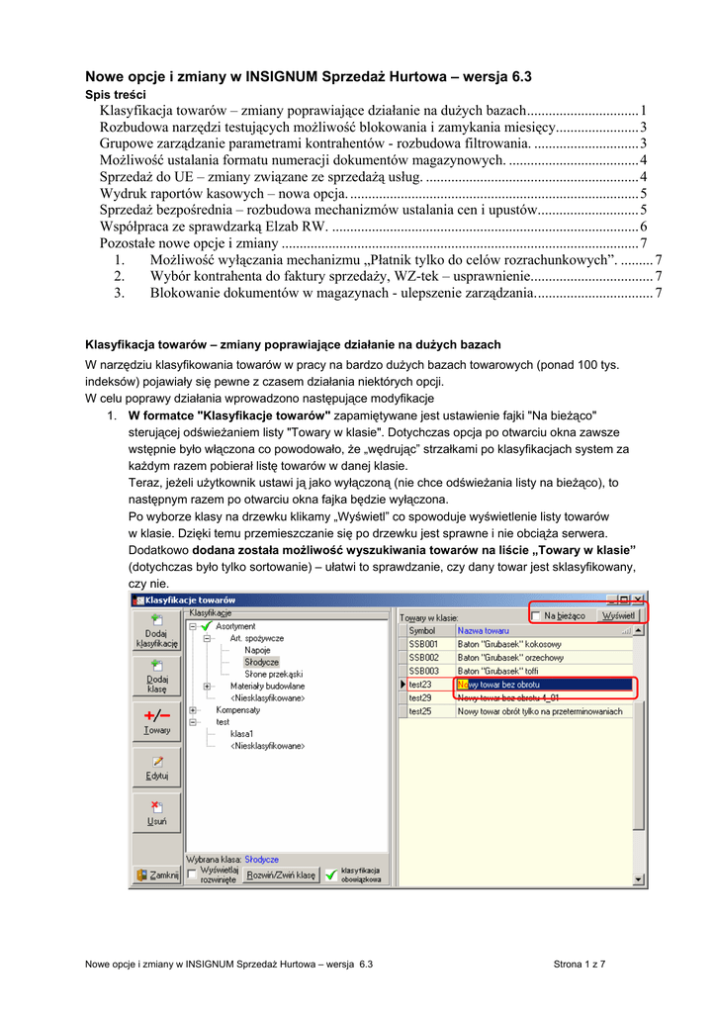
Task: Select the Napoje class in tree
Action: pyautogui.click(x=257, y=650)
